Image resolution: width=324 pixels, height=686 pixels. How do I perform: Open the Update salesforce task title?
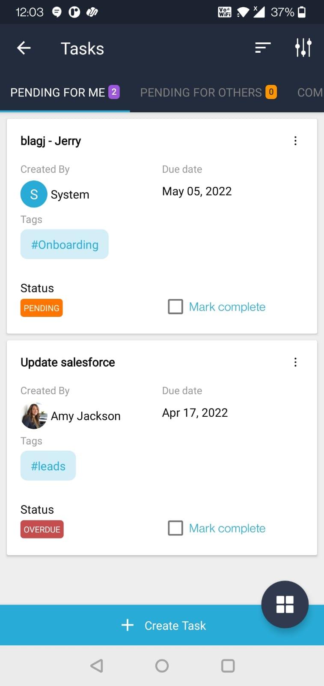click(68, 362)
